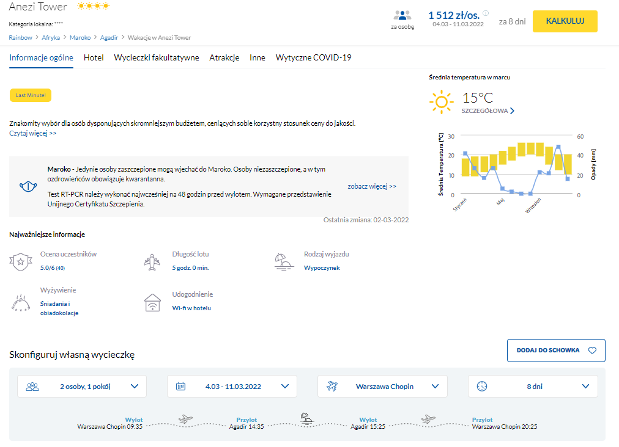Screen dimensions: 619x447
Task: Open the Wycieczki fakultatywne tab
Action: (x=157, y=58)
